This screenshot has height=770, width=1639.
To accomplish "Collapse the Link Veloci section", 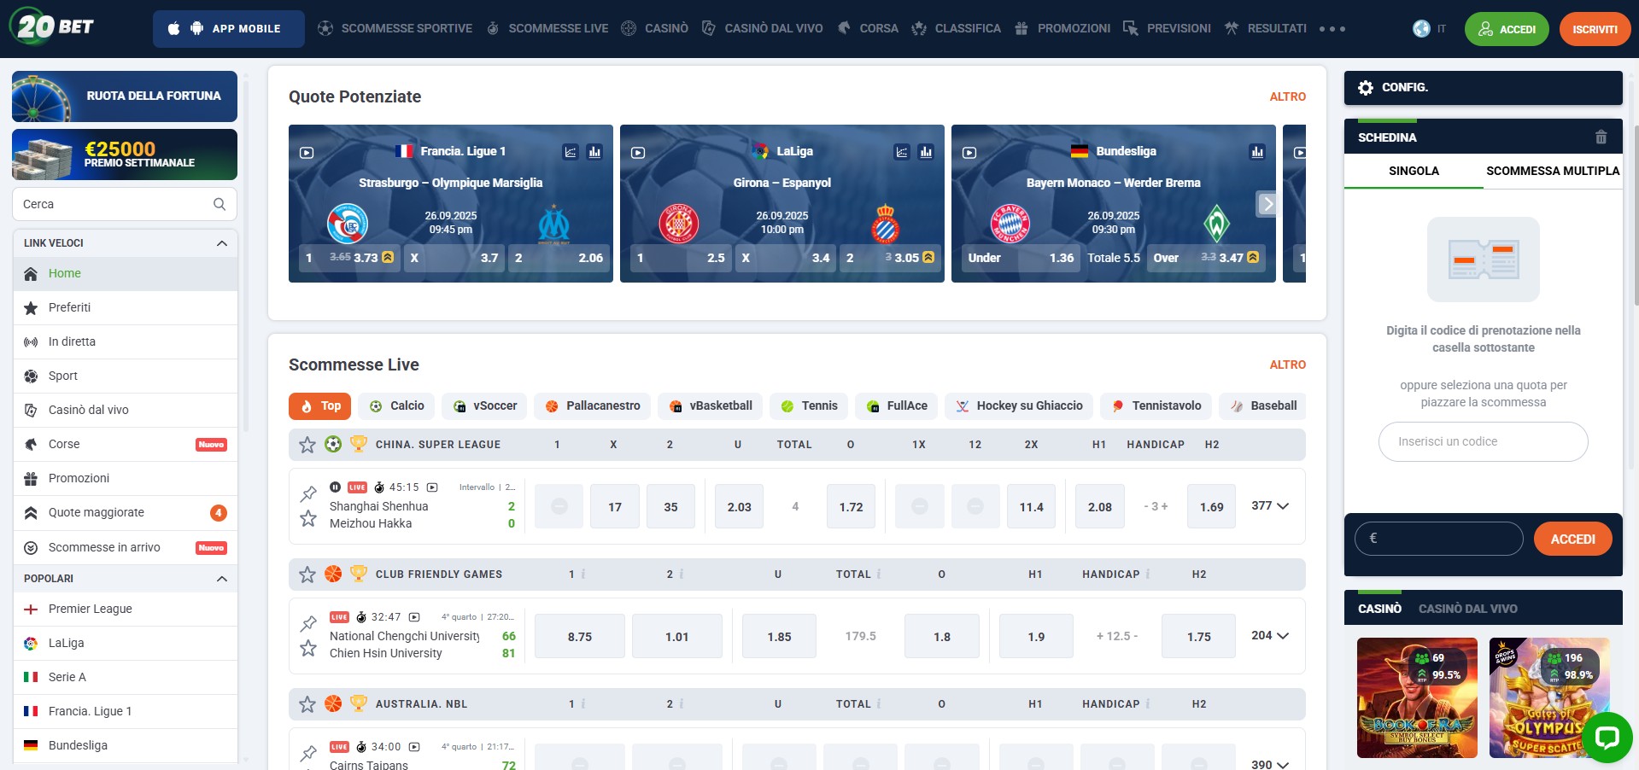I will [222, 243].
